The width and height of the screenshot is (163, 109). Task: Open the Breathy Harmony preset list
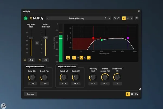(77, 18)
